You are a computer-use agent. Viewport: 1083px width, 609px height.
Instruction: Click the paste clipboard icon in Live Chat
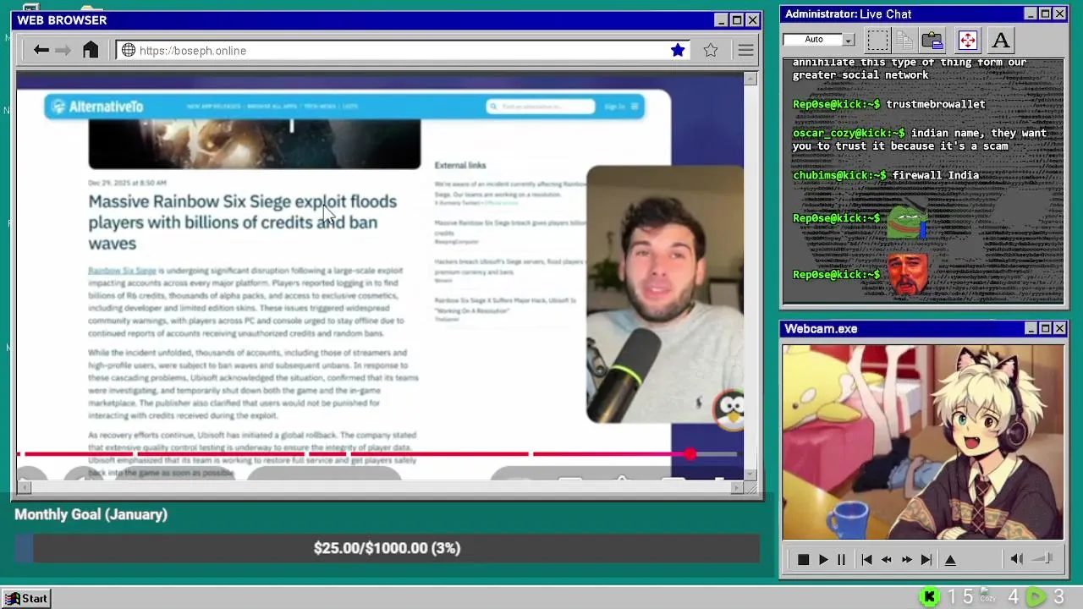click(932, 40)
